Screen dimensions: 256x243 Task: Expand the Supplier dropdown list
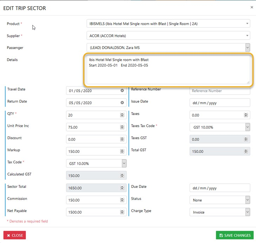tap(248, 35)
